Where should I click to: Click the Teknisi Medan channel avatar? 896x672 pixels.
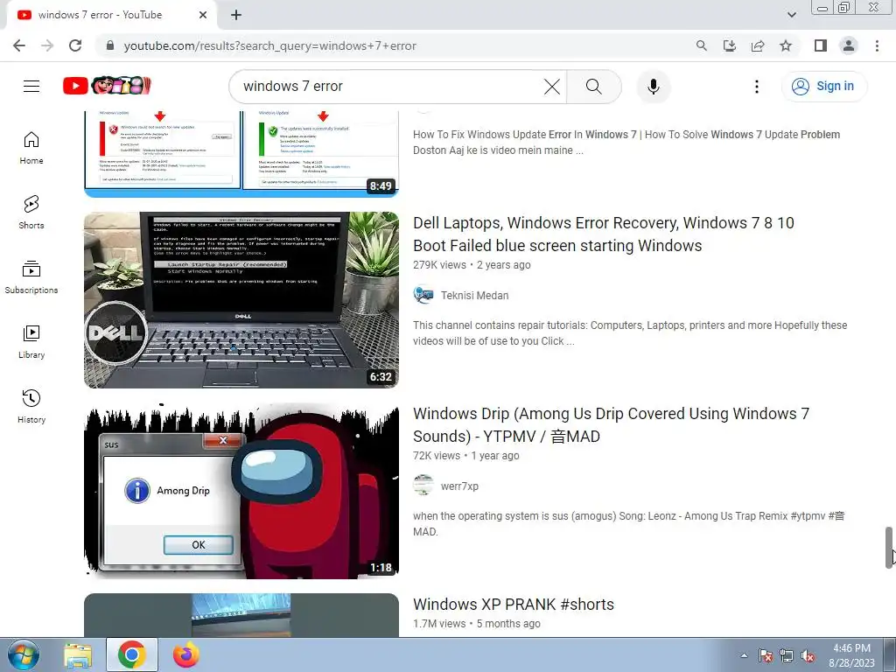click(x=423, y=295)
